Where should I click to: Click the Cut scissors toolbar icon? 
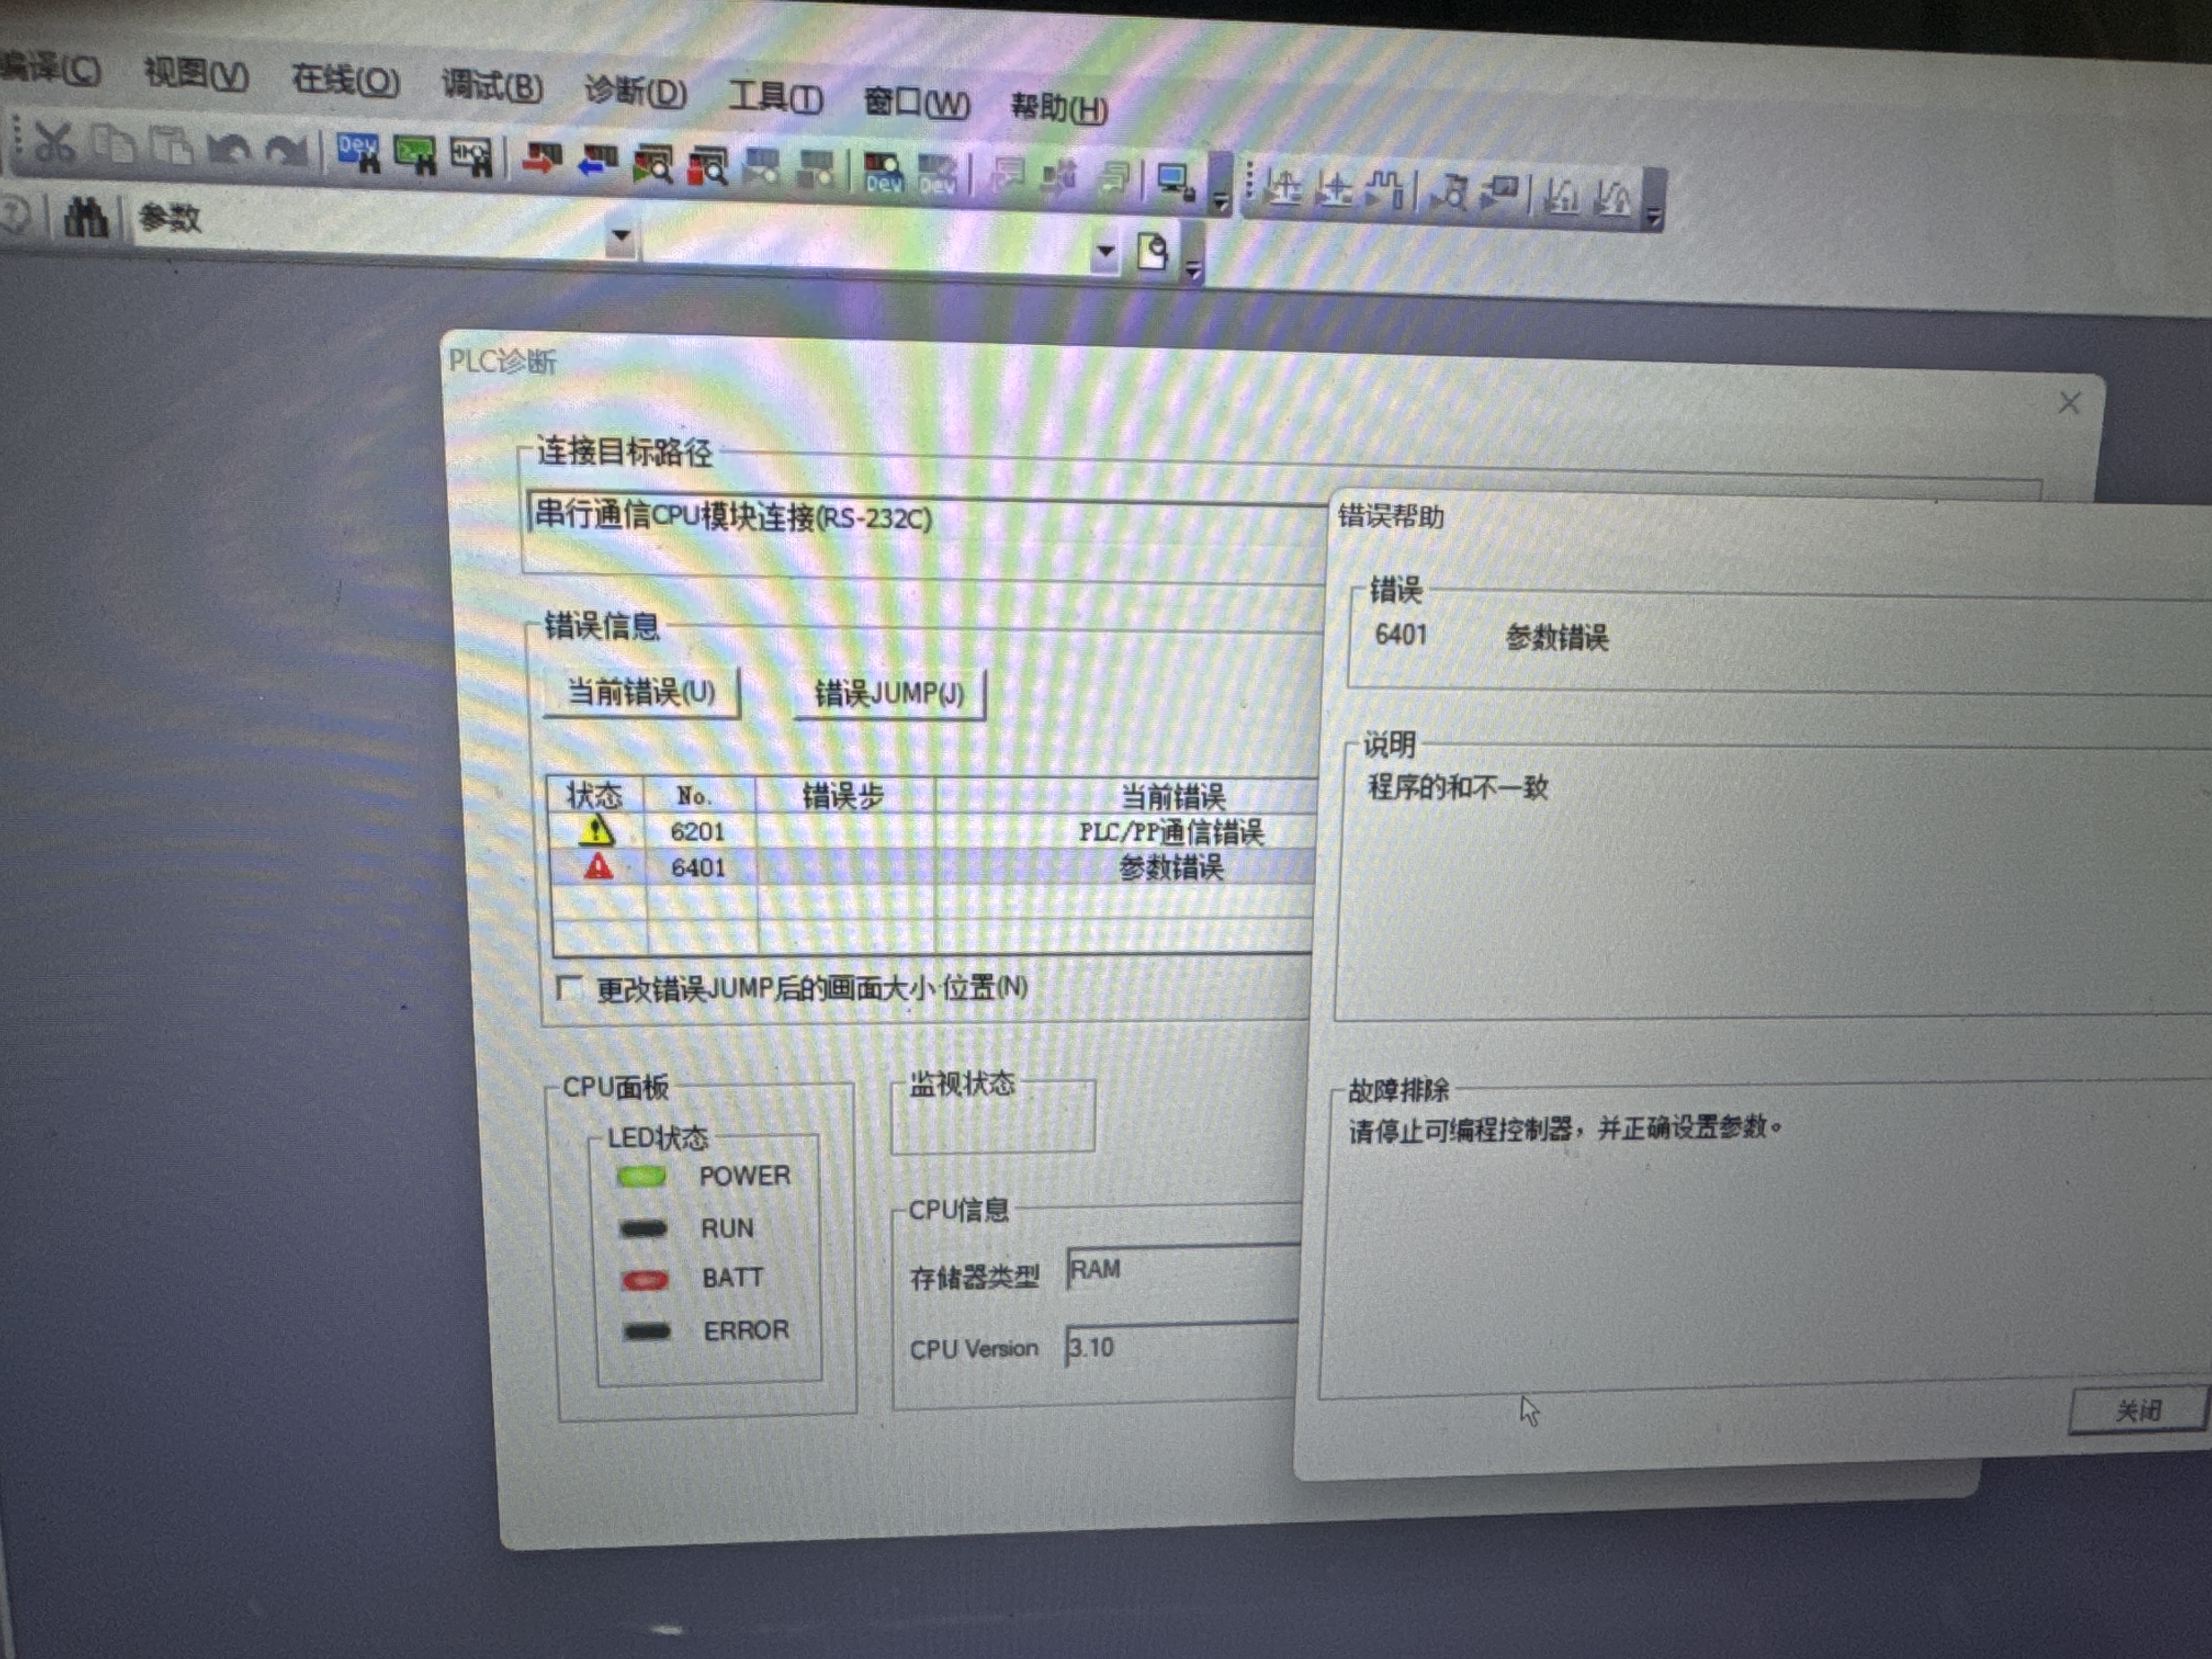point(55,143)
